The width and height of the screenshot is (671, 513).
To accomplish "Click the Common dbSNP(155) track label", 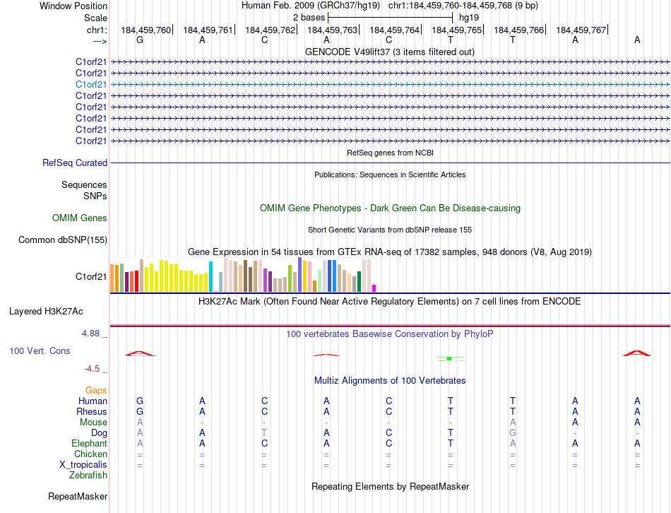I will click(x=63, y=240).
